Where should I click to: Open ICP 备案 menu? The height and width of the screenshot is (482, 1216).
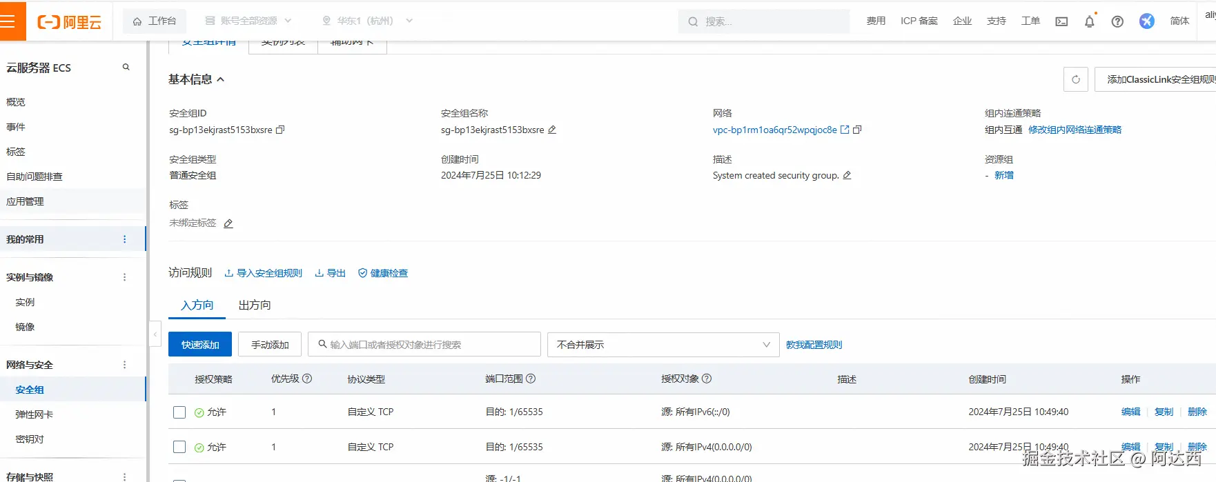[919, 21]
